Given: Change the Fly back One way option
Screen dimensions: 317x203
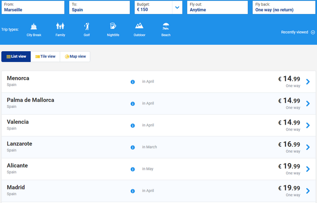Looking at the screenshot, I should click(283, 7).
